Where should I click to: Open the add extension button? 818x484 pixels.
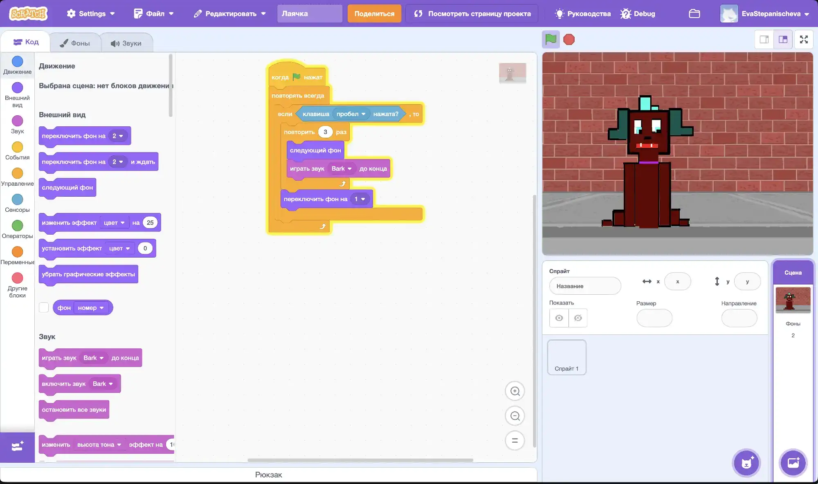point(17,446)
